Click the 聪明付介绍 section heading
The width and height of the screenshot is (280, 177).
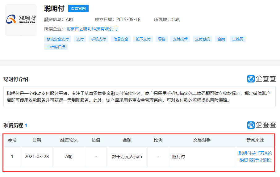pyautogui.click(x=16, y=79)
